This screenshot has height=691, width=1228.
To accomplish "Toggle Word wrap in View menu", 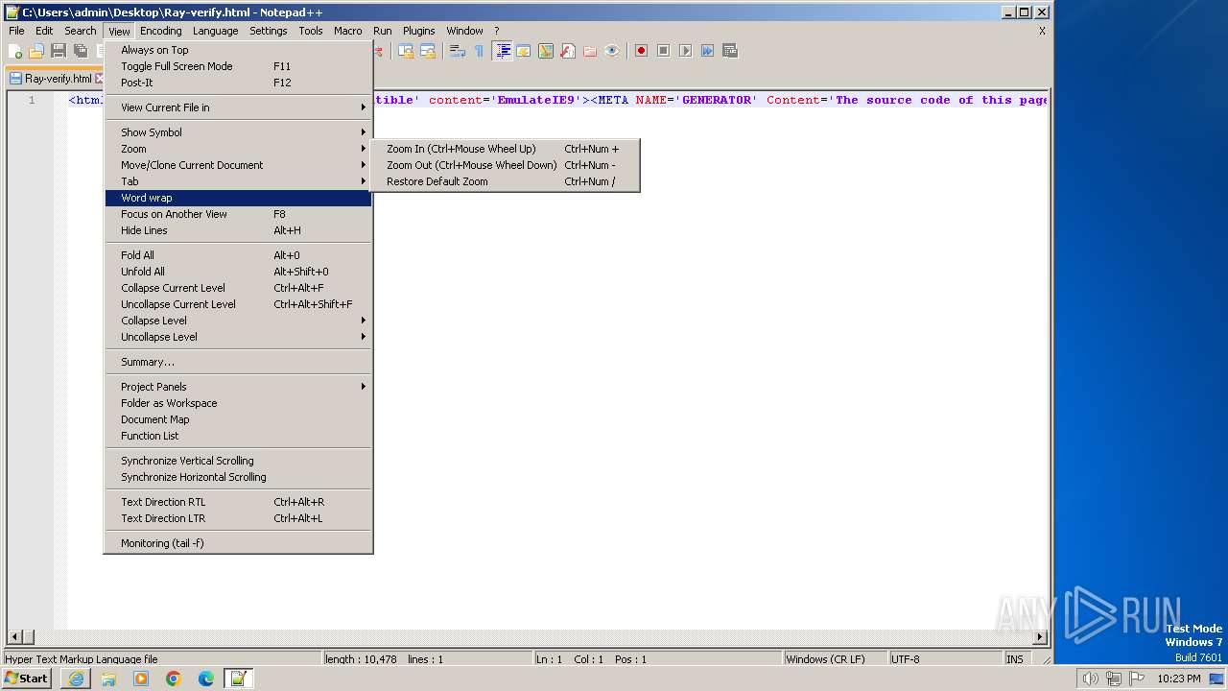I will pyautogui.click(x=238, y=198).
